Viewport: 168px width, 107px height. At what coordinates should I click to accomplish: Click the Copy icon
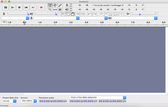pyautogui.click(x=68, y=14)
